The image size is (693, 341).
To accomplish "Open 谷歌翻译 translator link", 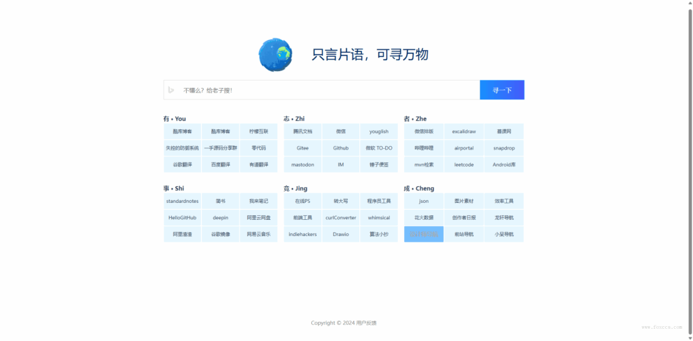I will (183, 165).
